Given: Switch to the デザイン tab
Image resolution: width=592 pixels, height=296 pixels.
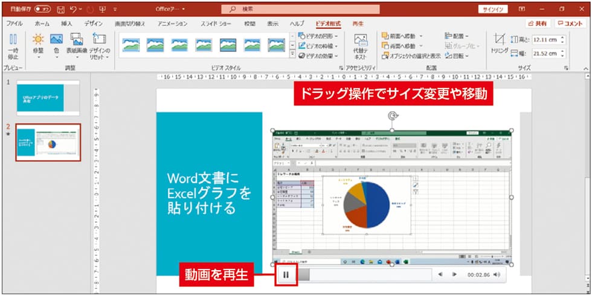Looking at the screenshot, I should coord(93,24).
